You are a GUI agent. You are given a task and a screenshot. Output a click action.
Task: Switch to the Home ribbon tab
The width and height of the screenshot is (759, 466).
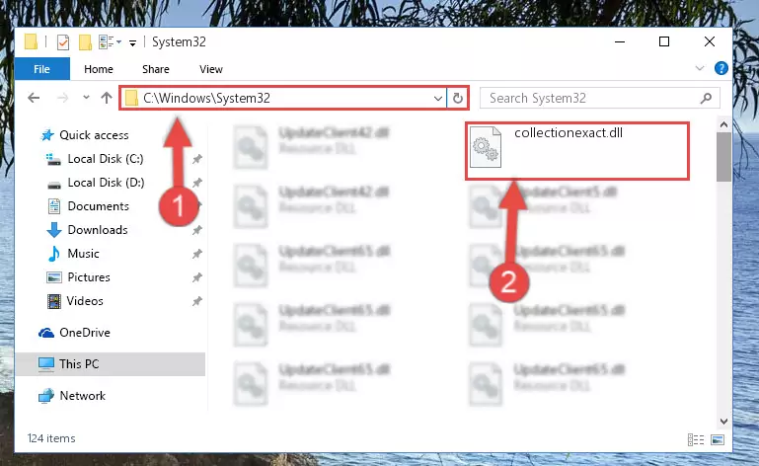(99, 69)
